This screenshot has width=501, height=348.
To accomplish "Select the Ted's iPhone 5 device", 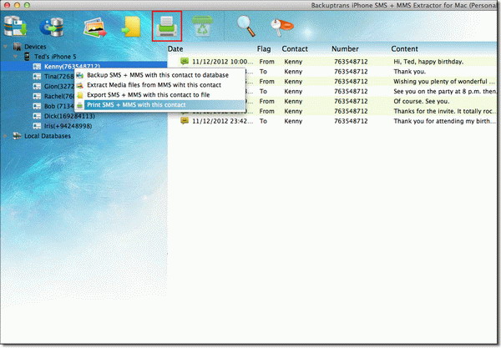I will pyautogui.click(x=55, y=57).
